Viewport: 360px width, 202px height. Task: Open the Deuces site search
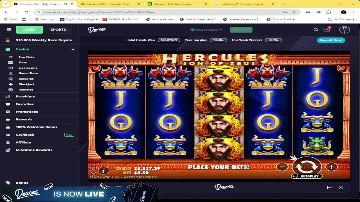[x=316, y=29]
